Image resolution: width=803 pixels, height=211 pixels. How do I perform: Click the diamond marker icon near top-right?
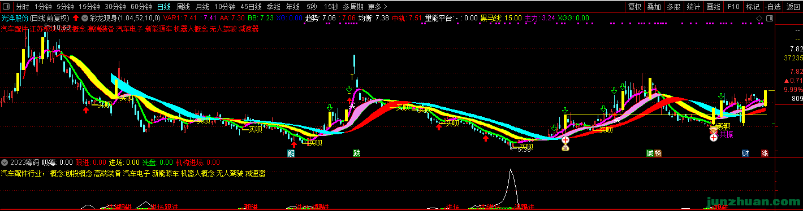(758, 17)
